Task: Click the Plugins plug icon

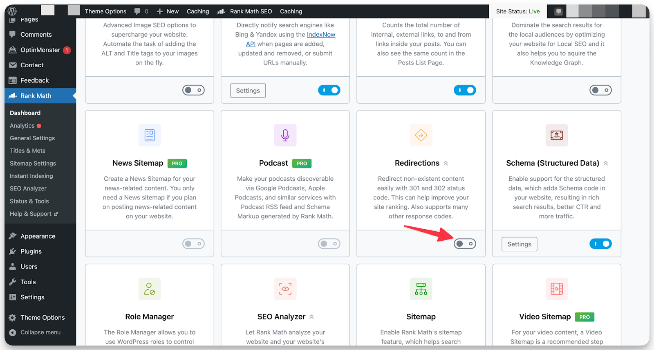Action: point(13,251)
